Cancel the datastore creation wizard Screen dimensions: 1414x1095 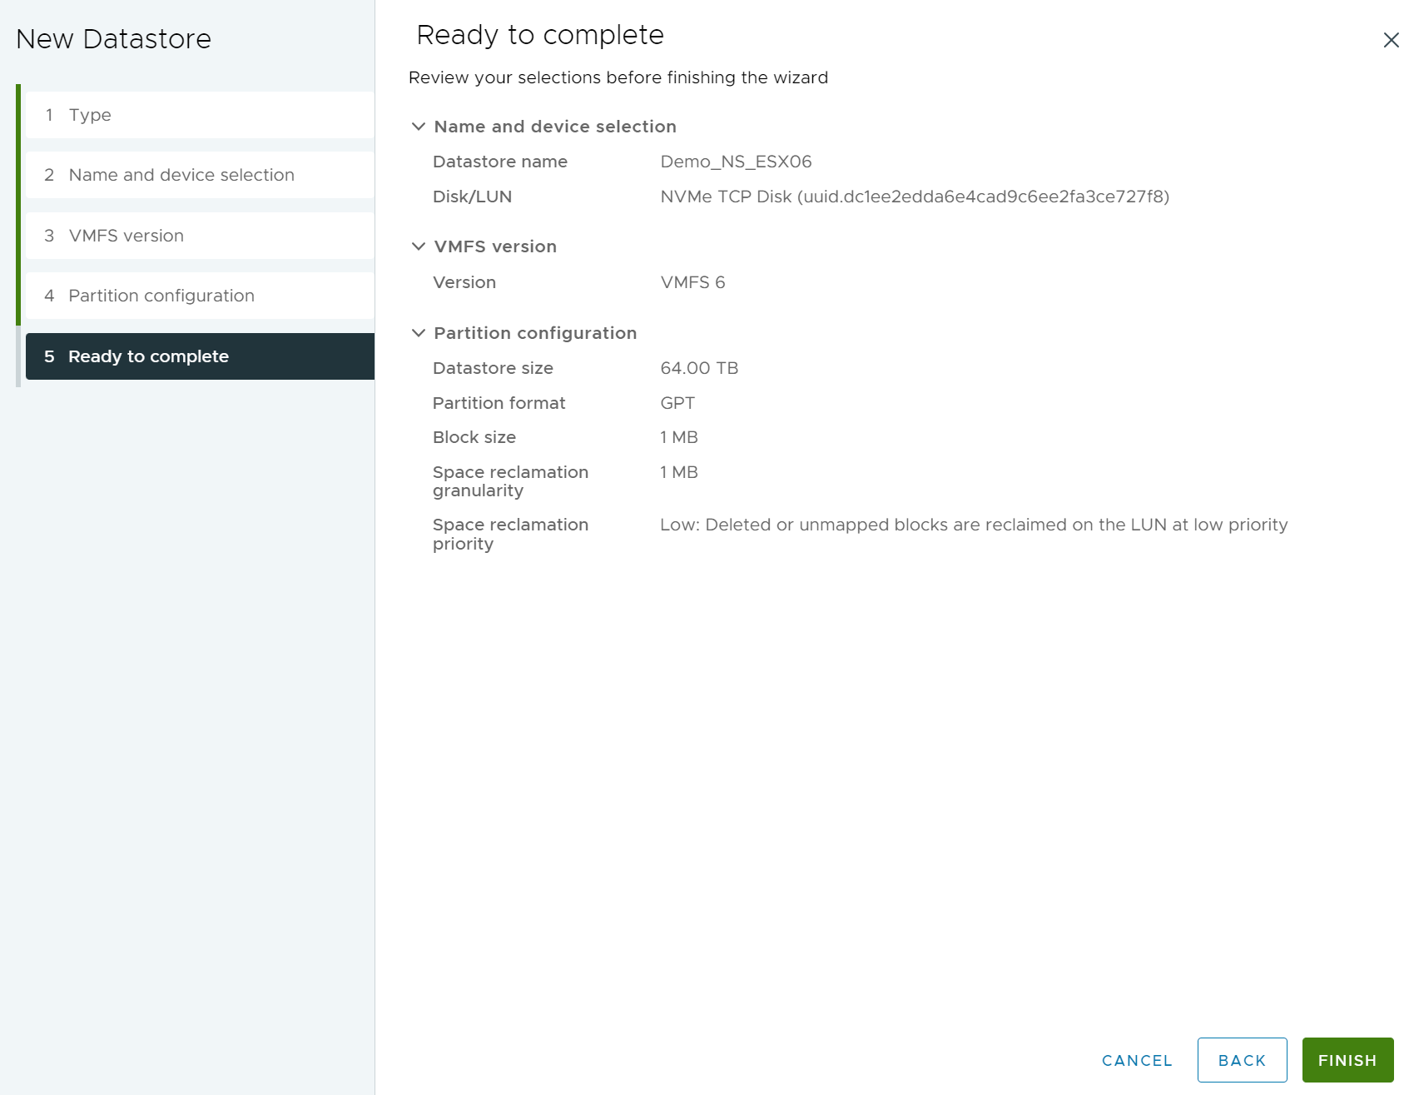1136,1060
